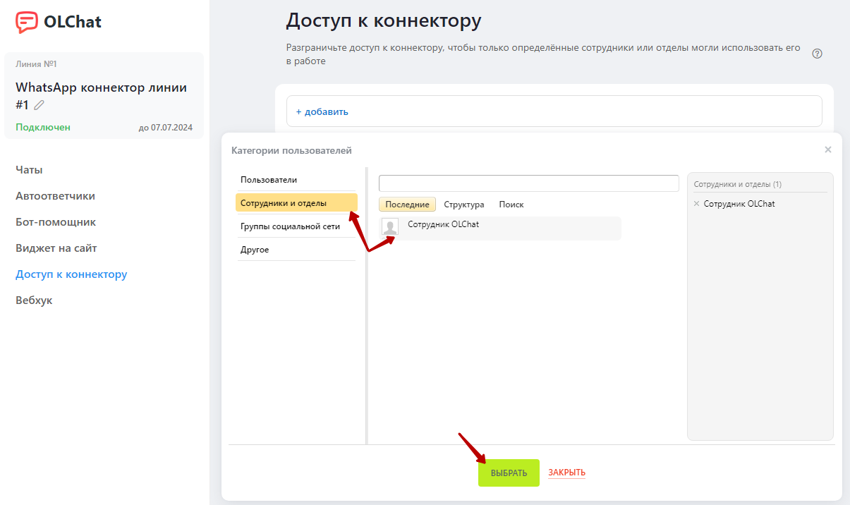Open Группы социальной сети category
Viewport: 850px width, 505px height.
296,226
